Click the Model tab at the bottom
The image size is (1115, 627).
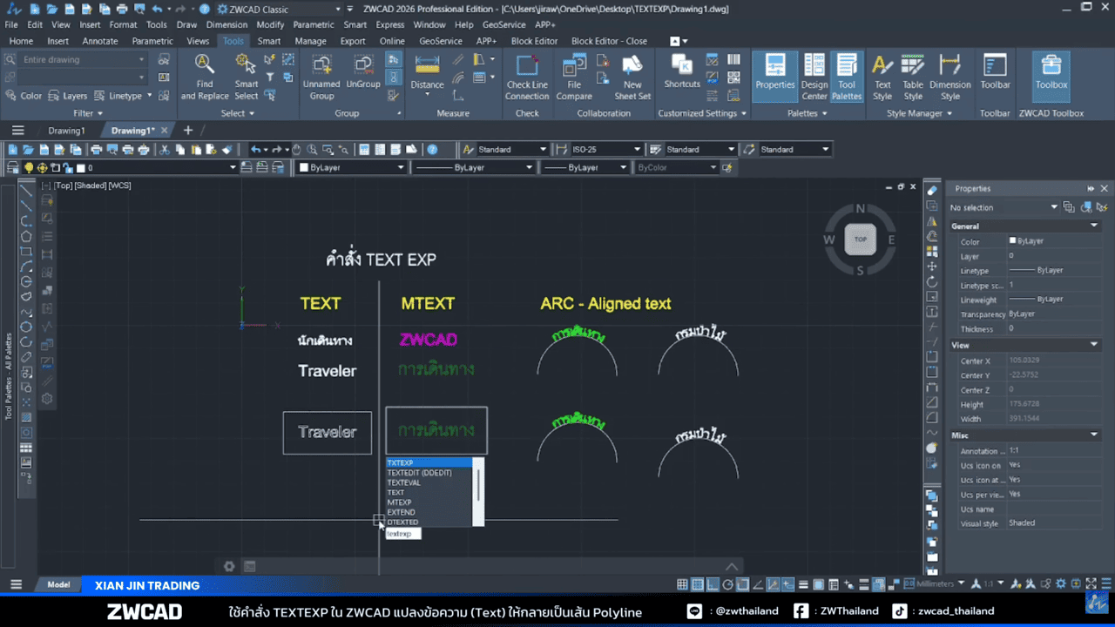coord(57,584)
